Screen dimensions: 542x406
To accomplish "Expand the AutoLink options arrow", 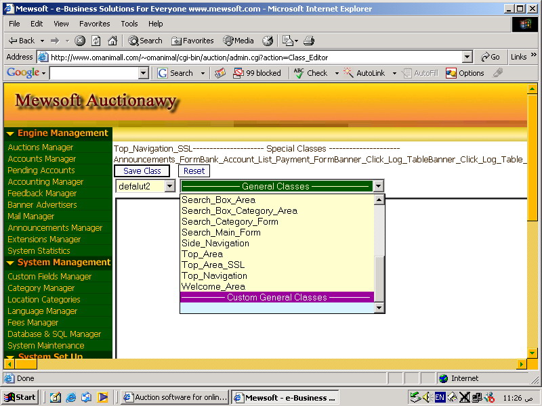I will point(394,73).
